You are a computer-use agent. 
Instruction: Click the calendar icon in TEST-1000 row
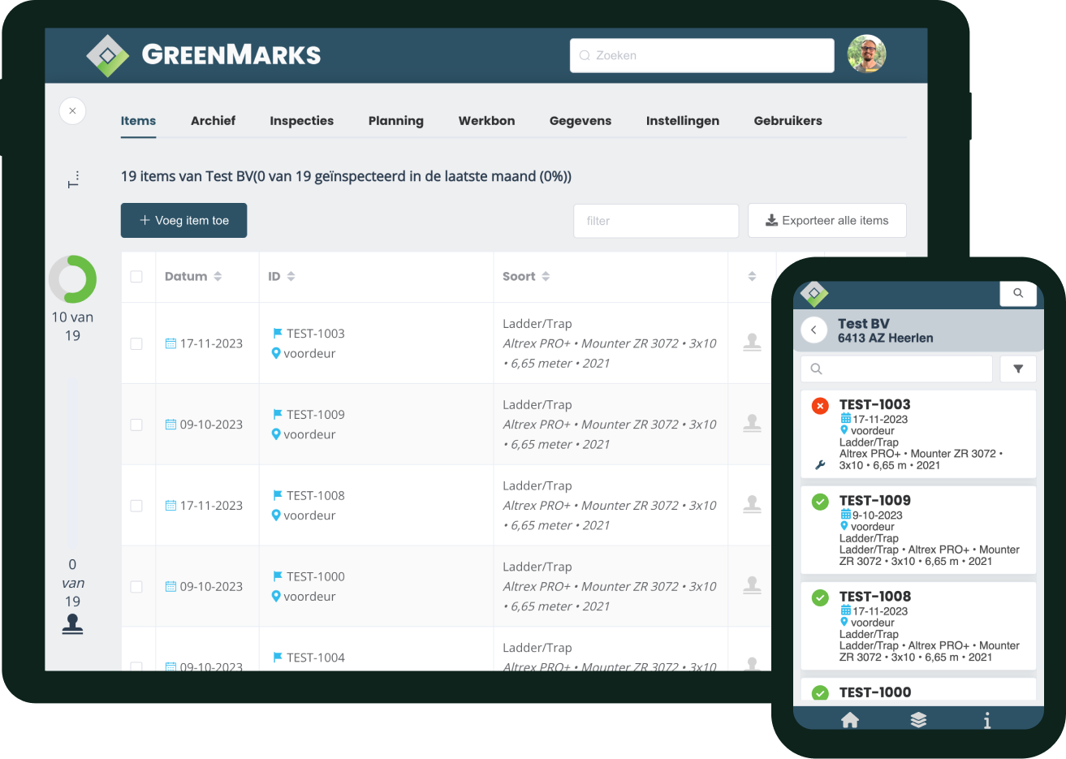(170, 587)
